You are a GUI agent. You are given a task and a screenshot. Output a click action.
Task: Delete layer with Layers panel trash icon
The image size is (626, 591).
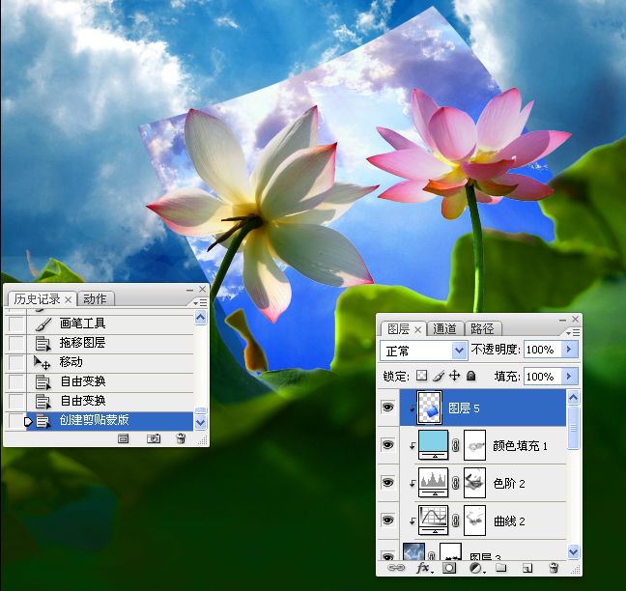[x=553, y=570]
